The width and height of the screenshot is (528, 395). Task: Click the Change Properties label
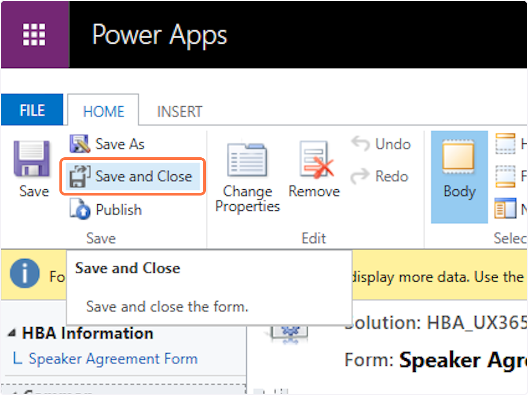pyautogui.click(x=247, y=199)
